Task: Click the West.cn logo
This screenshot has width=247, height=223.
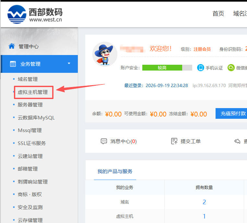Action: pyautogui.click(x=35, y=14)
